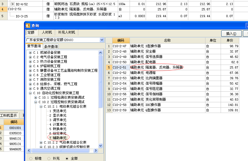Open the 广东省安装工程综合定额(2010) dropdown

(x=102, y=40)
